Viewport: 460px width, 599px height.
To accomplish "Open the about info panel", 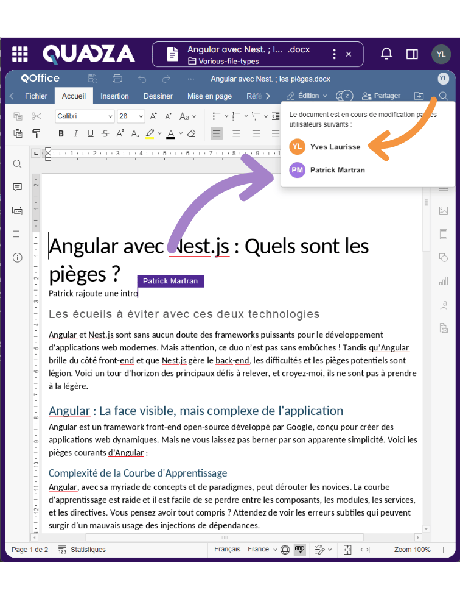I will click(x=18, y=258).
